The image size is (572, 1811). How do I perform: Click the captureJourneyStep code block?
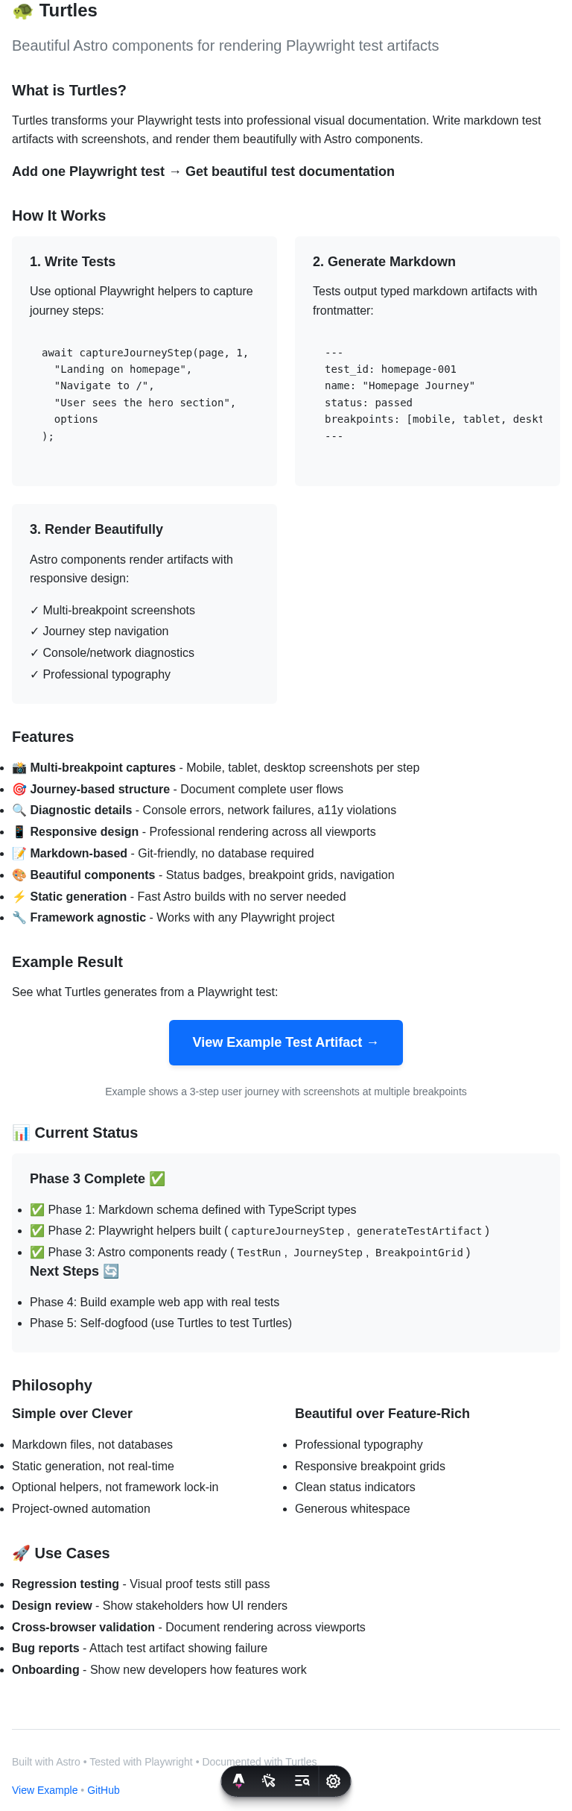pyautogui.click(x=144, y=394)
